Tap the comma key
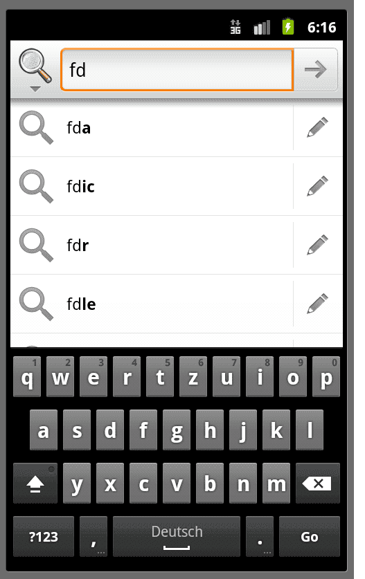The image size is (365, 579). tap(94, 537)
